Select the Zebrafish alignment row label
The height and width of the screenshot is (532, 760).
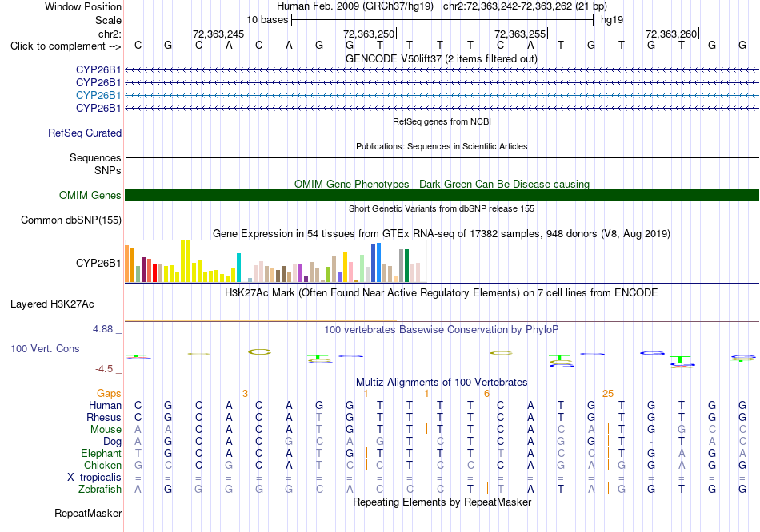(100, 489)
